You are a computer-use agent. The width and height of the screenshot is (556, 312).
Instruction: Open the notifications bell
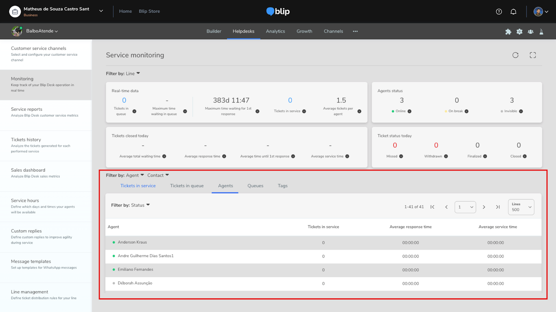point(513,11)
